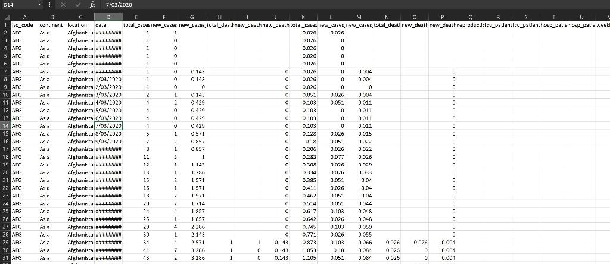Select date cell 6/03/2020
Screen dimensions: 610x264
(x=108, y=118)
